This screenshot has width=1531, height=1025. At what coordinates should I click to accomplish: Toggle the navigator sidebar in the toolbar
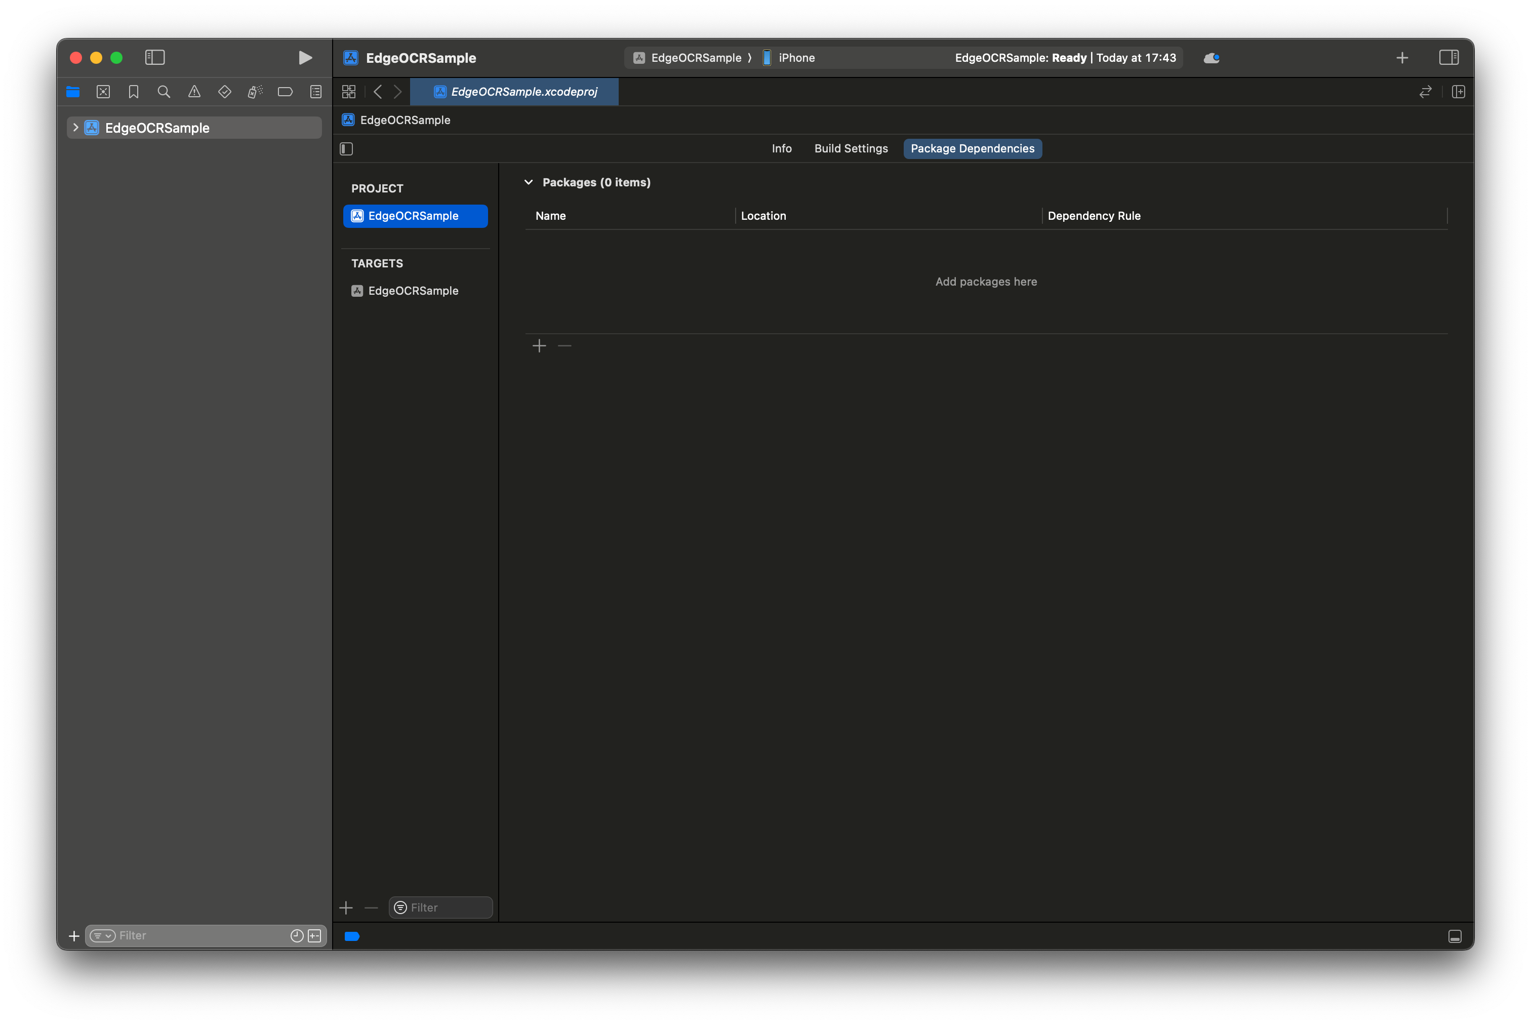pos(155,58)
